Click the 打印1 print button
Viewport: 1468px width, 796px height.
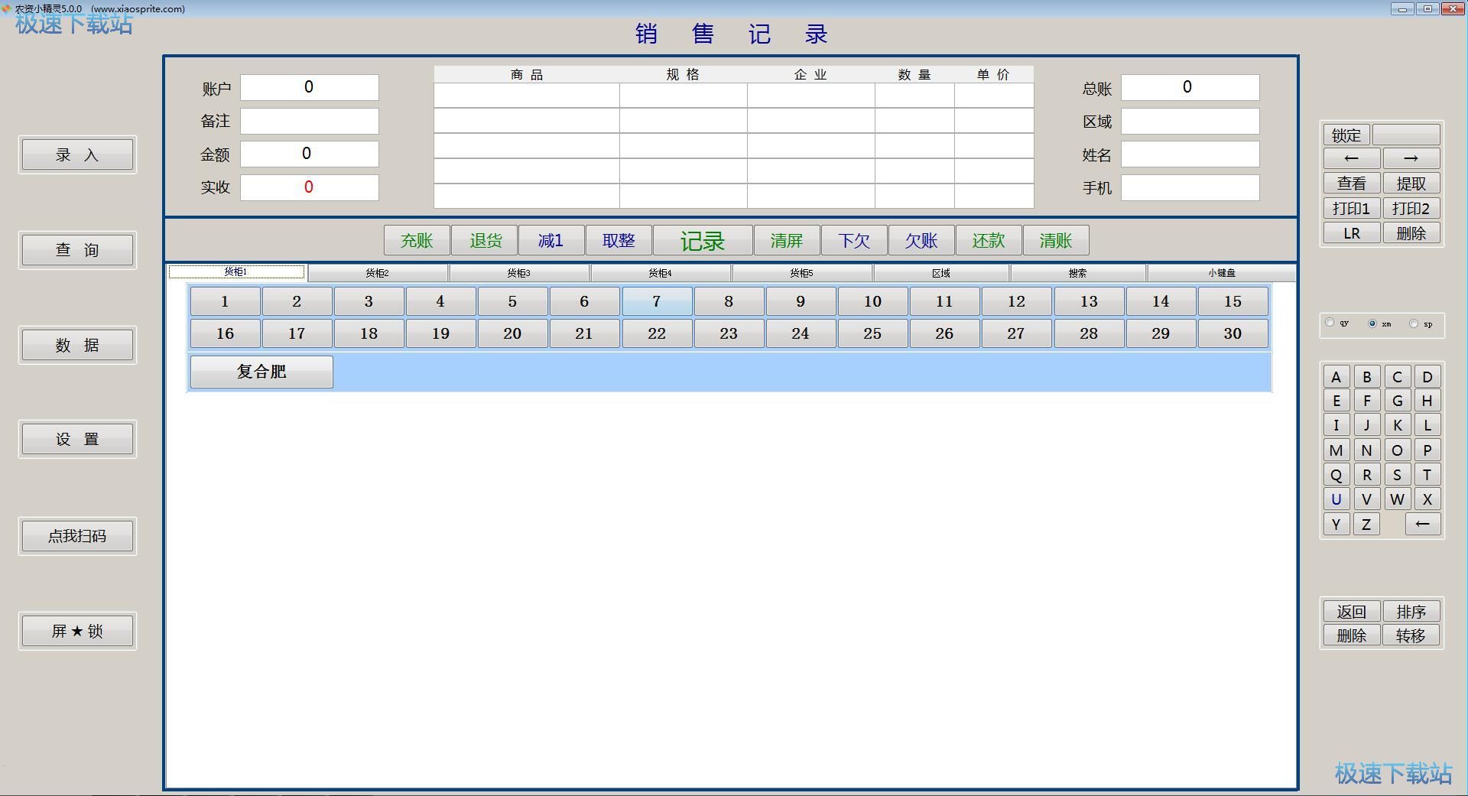(x=1352, y=209)
